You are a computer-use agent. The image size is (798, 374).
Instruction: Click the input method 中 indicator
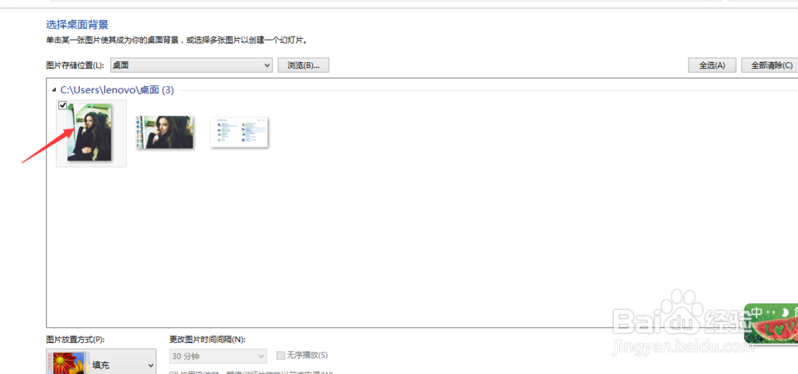(x=757, y=312)
